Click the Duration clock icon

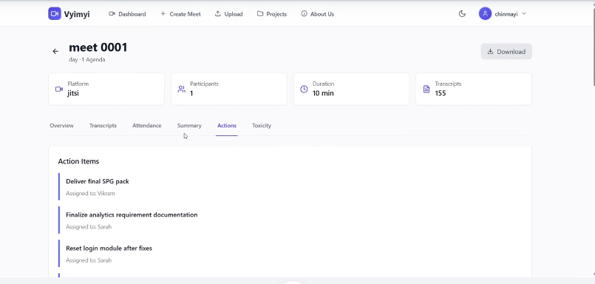point(304,89)
